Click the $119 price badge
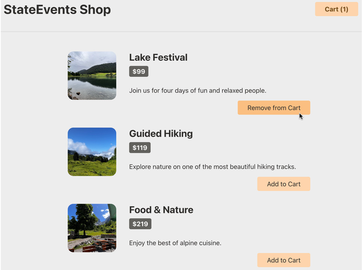The image size is (363, 270). [x=140, y=148]
